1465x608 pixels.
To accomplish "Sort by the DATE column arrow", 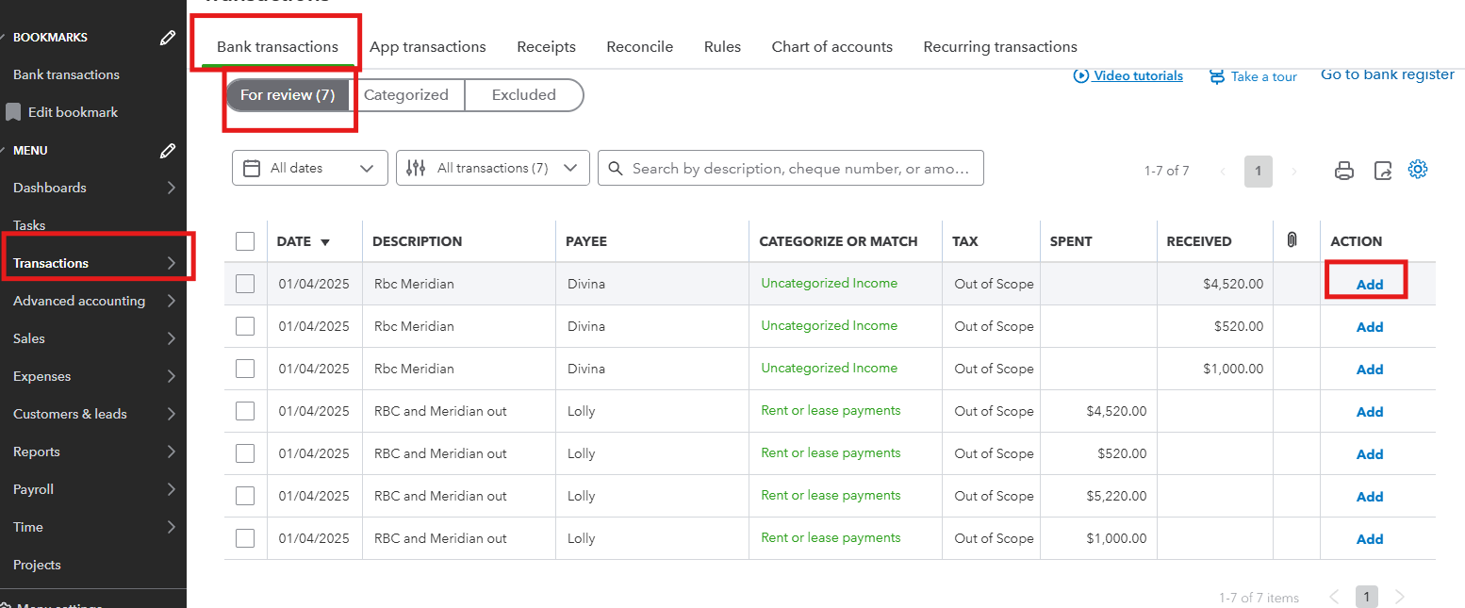I will (x=325, y=242).
